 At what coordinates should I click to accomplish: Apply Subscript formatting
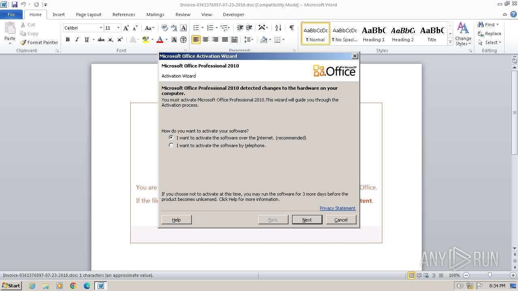111,40
